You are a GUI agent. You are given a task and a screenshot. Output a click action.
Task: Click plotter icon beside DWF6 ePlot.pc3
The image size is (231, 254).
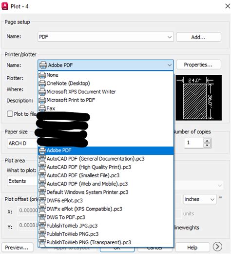click(x=42, y=200)
